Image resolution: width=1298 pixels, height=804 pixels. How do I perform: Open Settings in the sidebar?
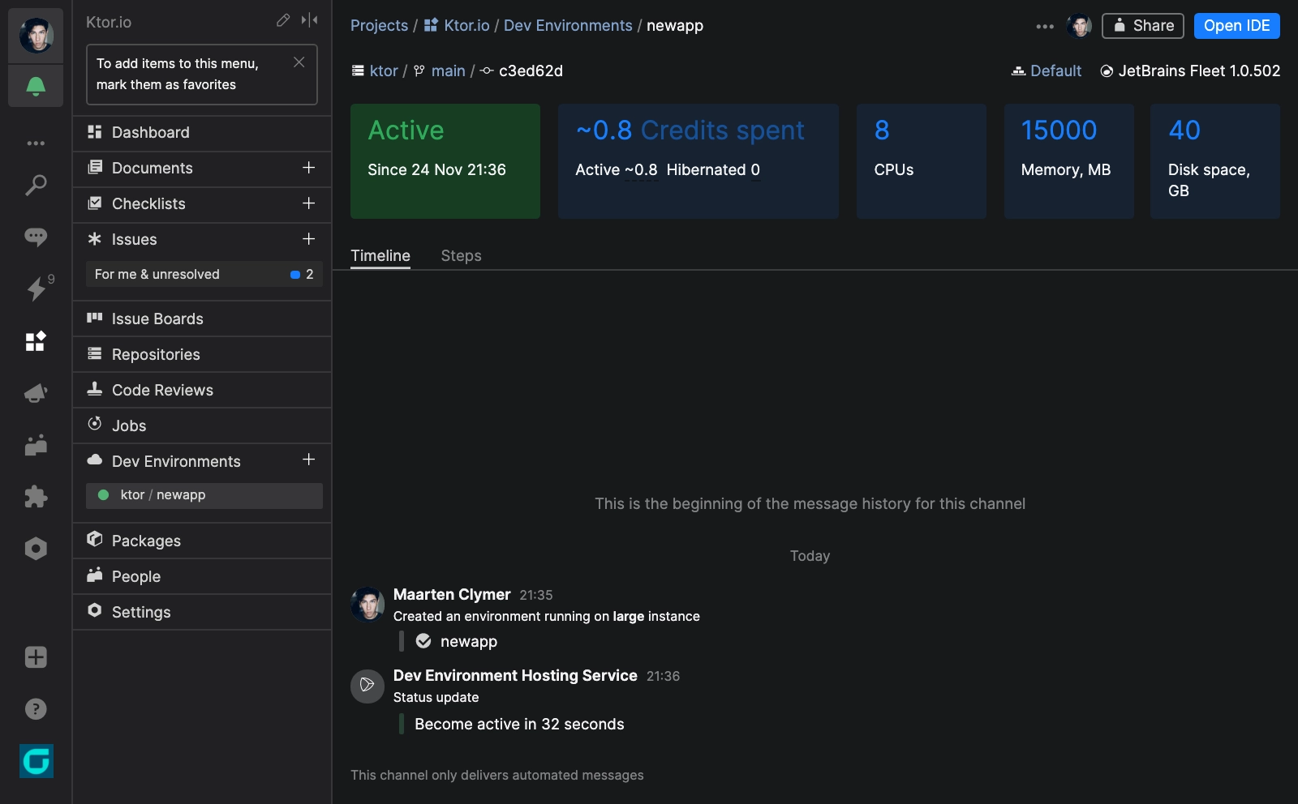202,612
